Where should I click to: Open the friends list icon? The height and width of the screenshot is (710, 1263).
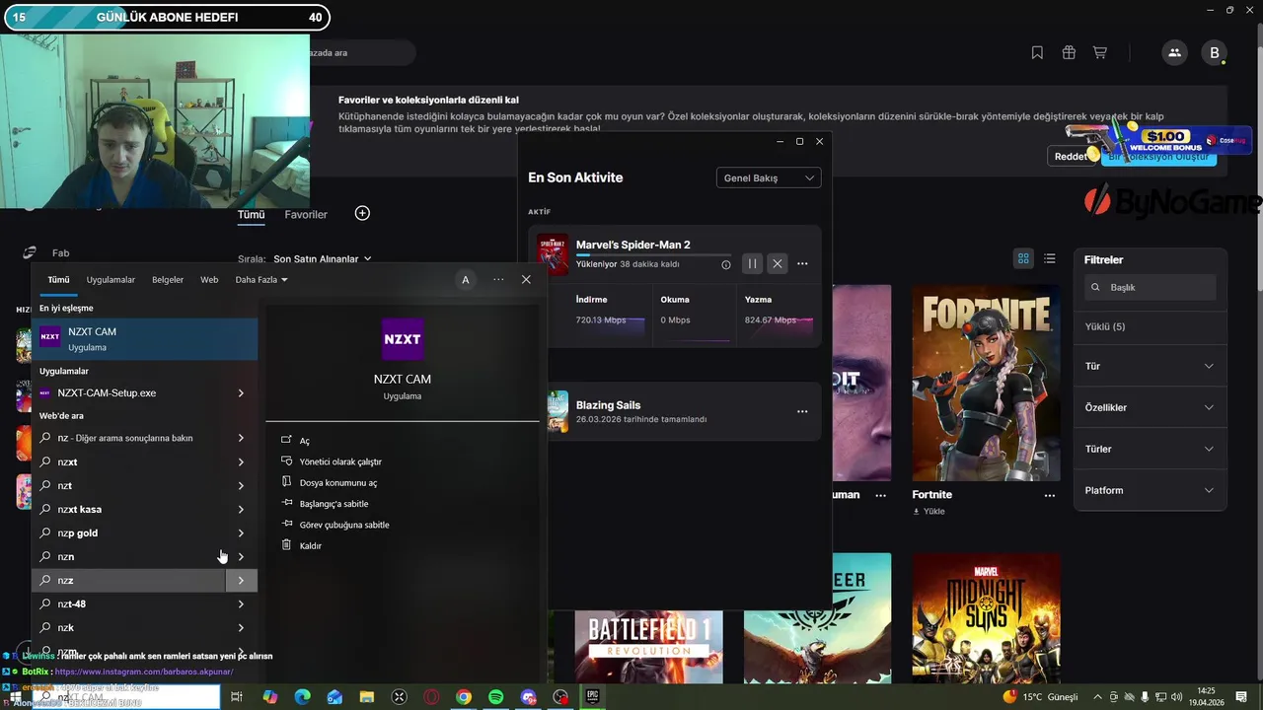tap(1174, 53)
